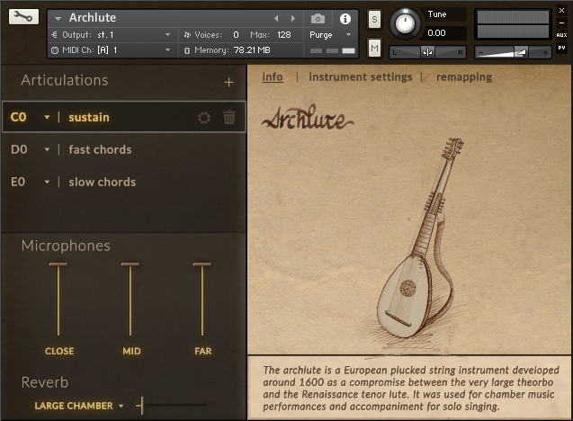Load the previous instrument preset arrow

tap(276, 18)
